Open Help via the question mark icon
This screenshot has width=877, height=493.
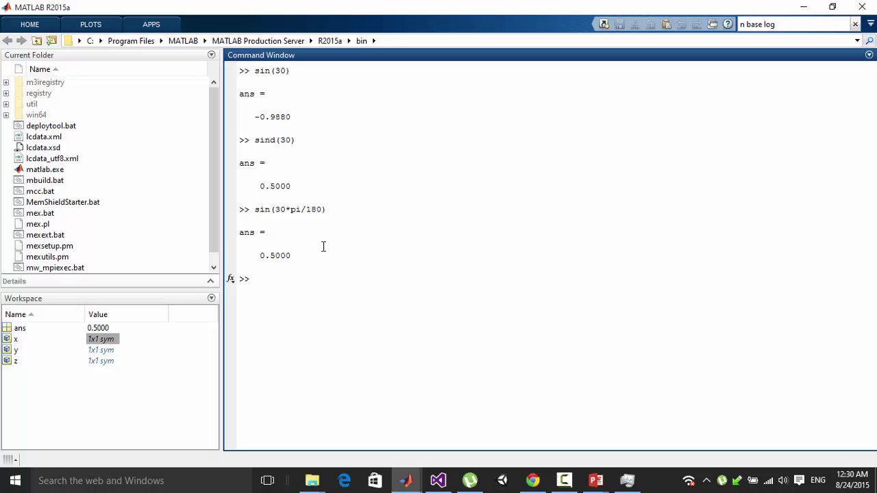(x=728, y=24)
